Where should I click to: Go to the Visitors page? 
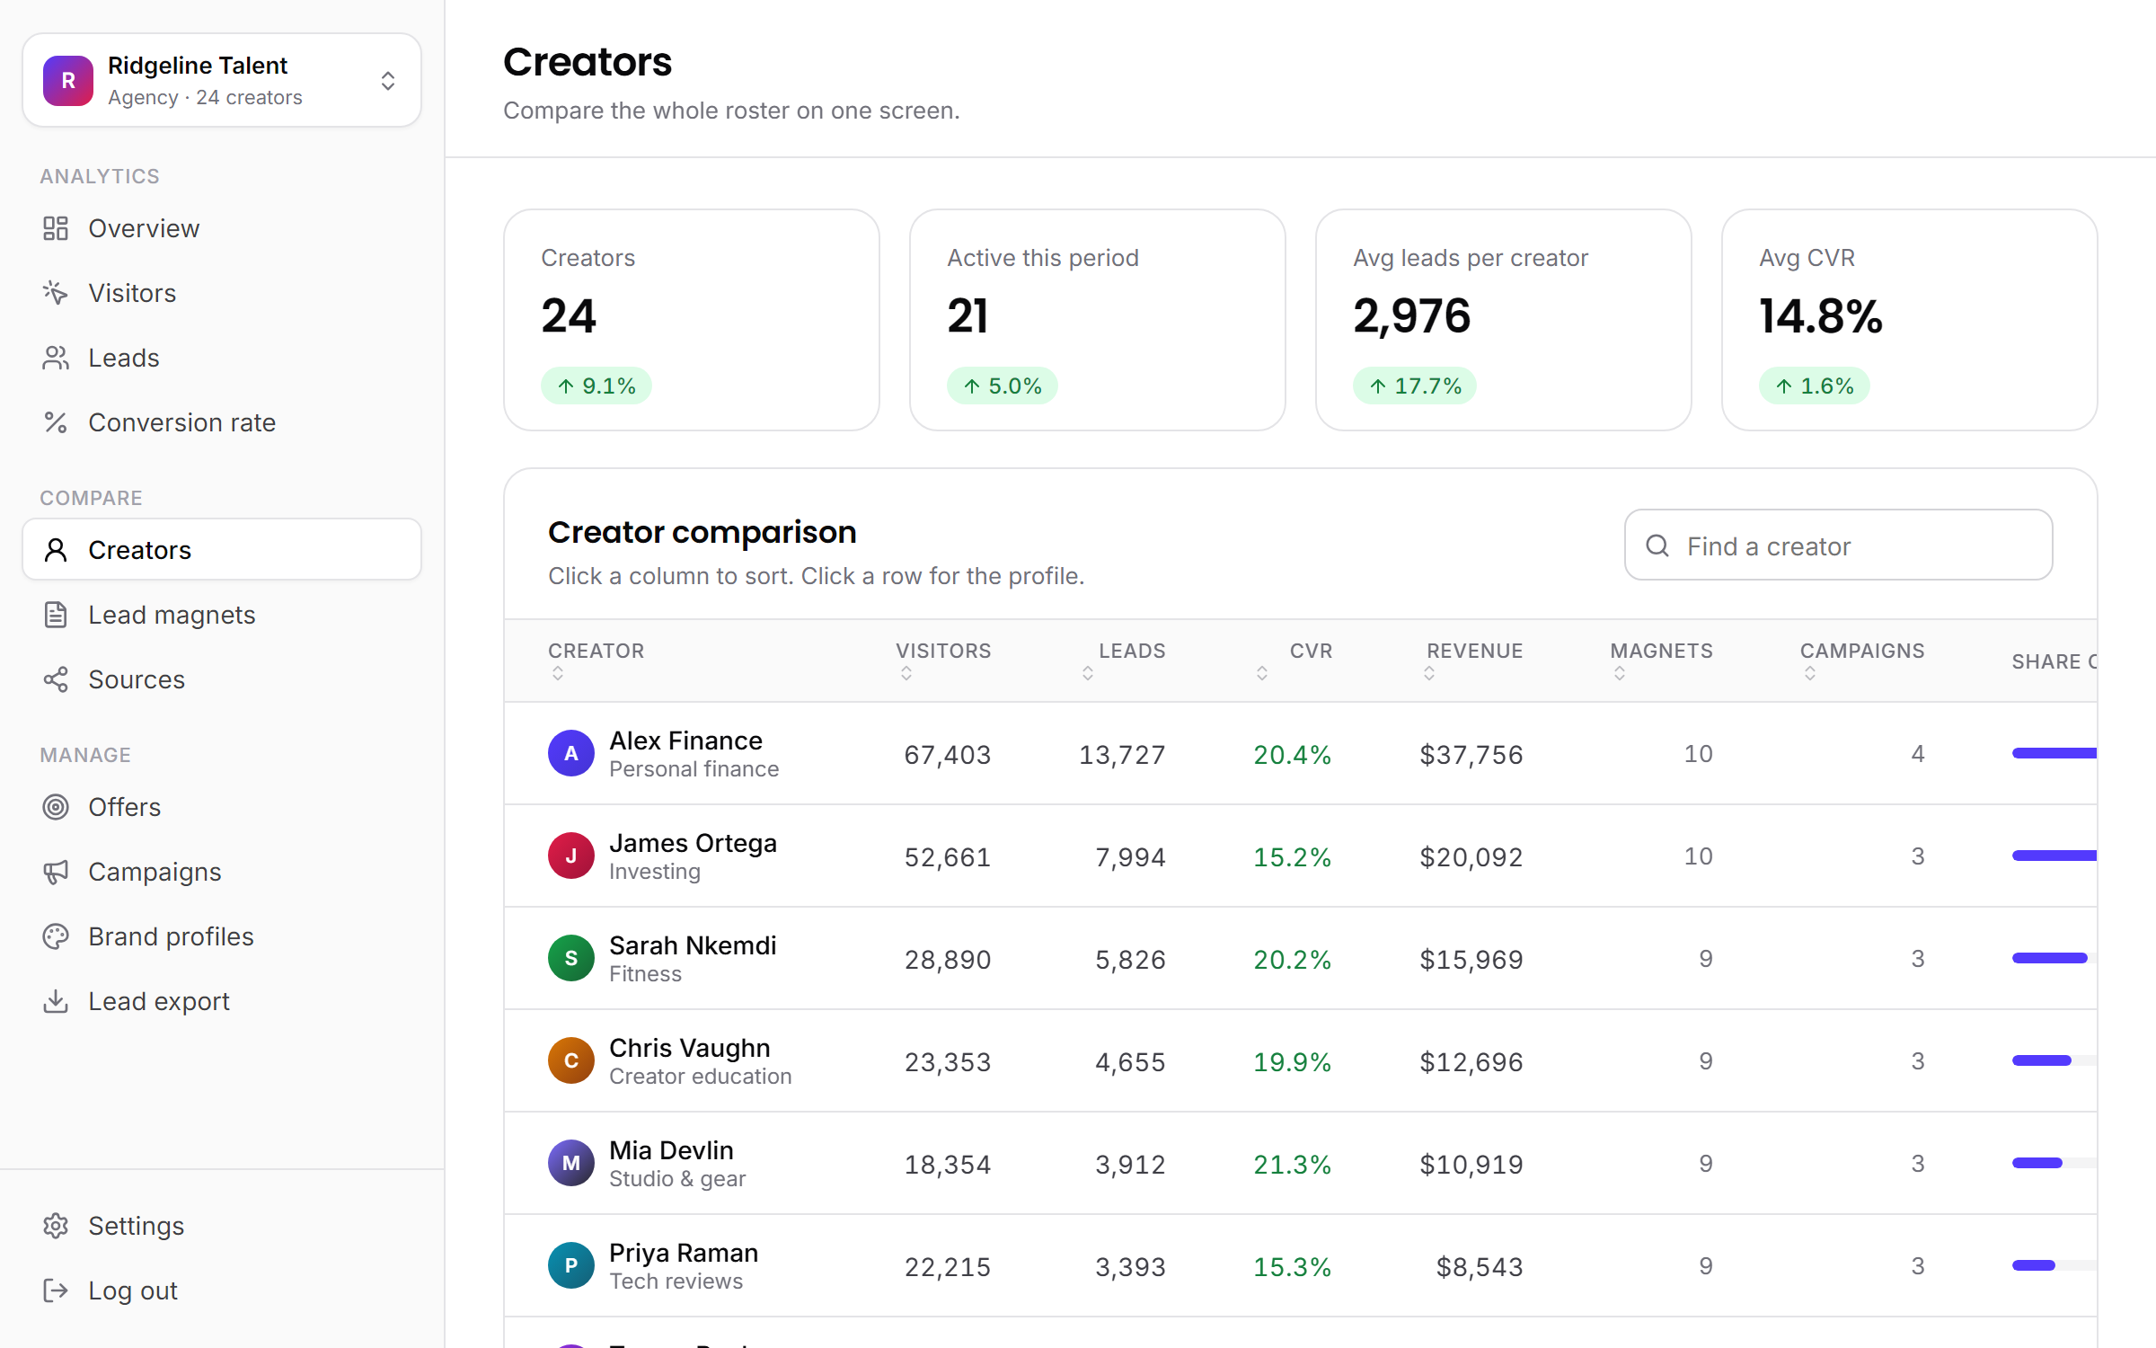point(222,293)
